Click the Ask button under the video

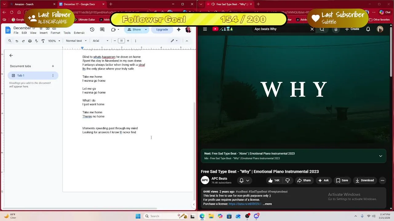323,180
